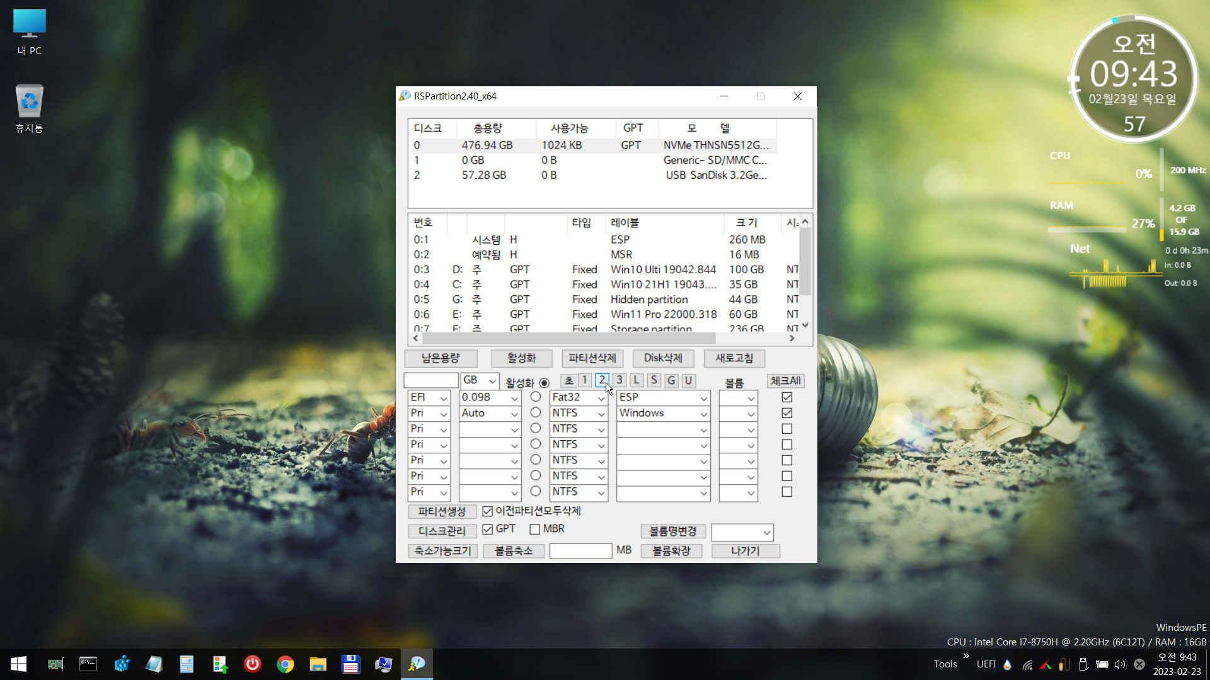
Task: Toggle 이전파티션모두삭제 checkbox
Action: (488, 511)
